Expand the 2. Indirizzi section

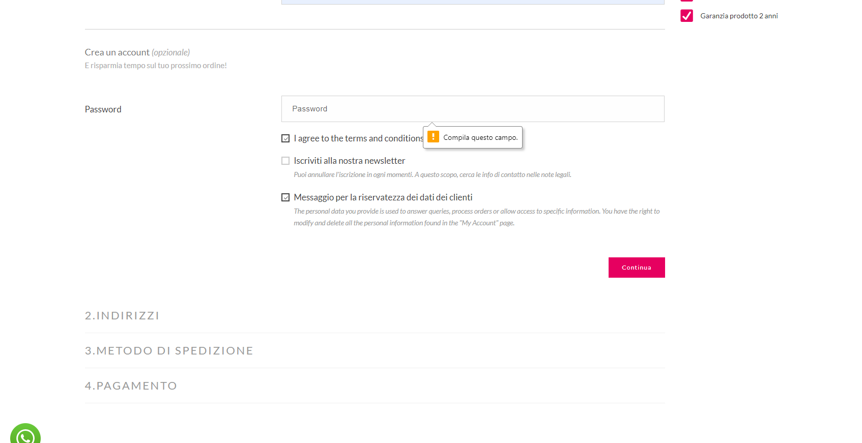(122, 316)
